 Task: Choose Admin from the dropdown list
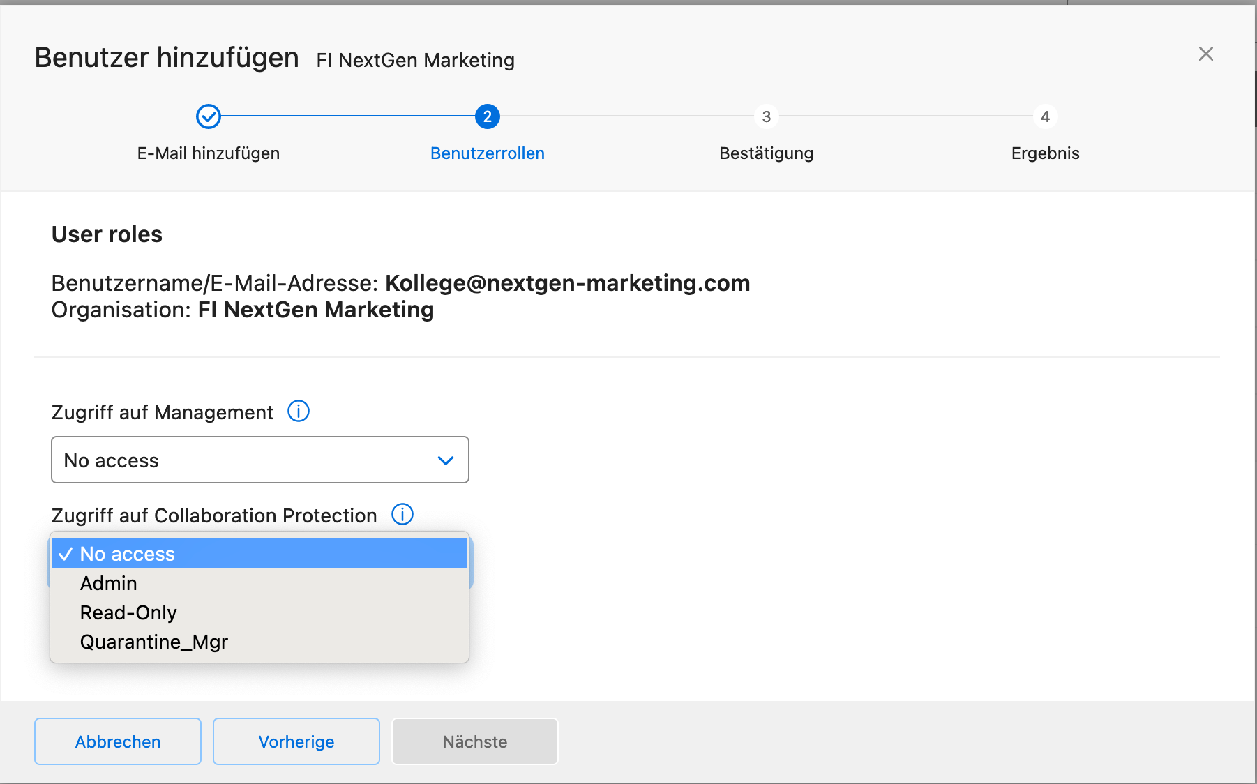pyautogui.click(x=109, y=583)
